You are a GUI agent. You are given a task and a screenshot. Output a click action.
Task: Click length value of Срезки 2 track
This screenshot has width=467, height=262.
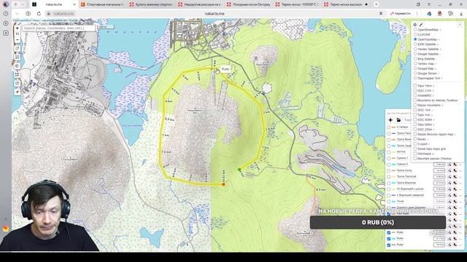439,164
